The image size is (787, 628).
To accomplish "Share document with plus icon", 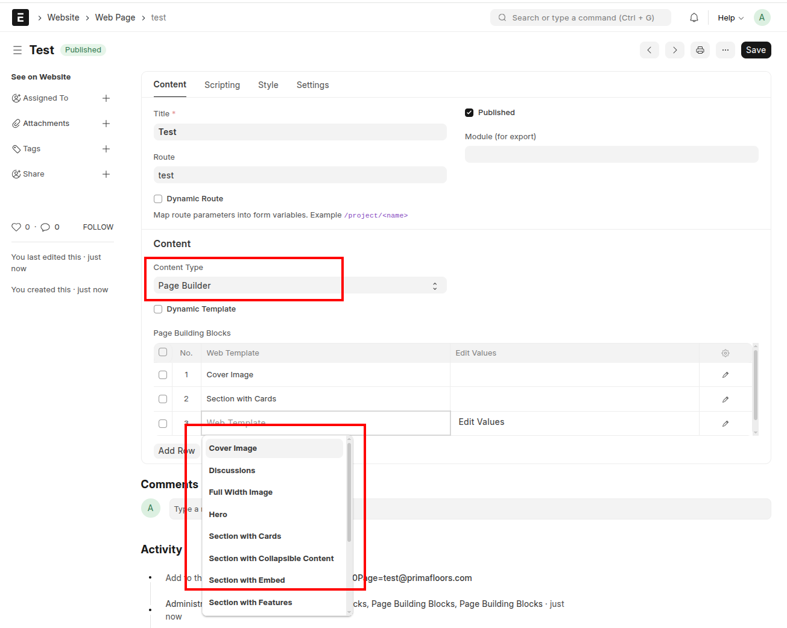I will pyautogui.click(x=106, y=174).
